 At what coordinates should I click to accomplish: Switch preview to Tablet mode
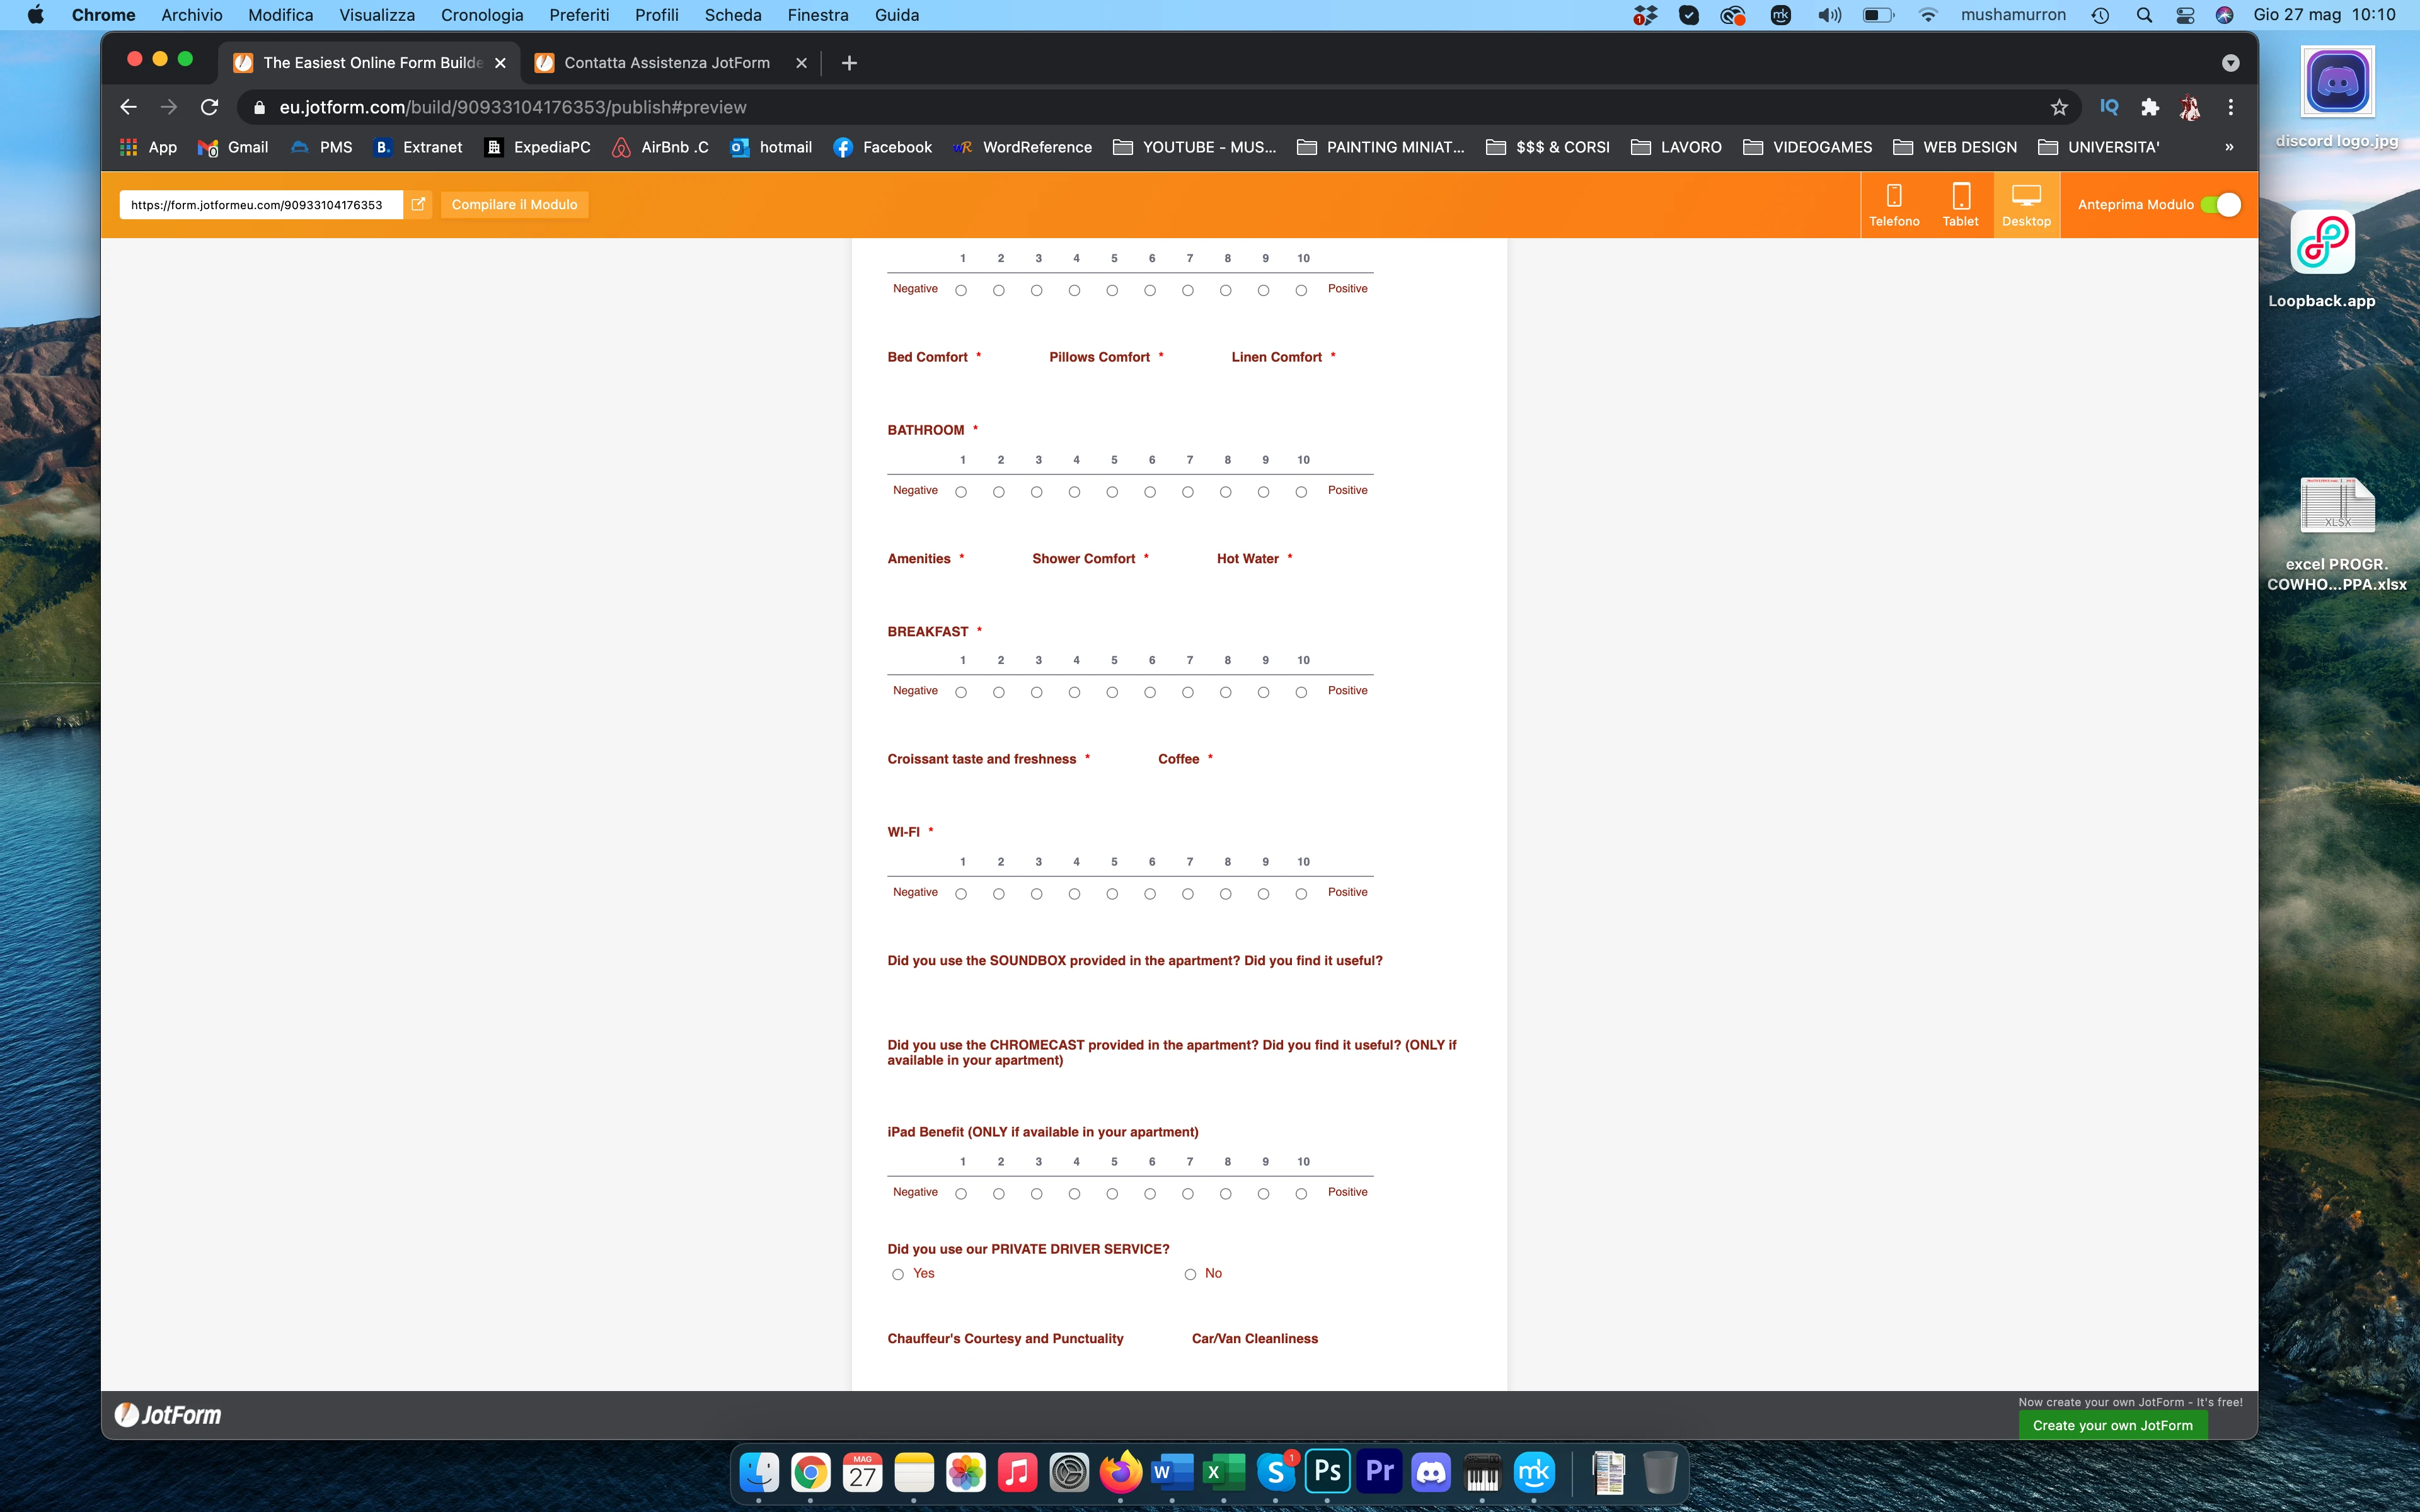tap(1960, 205)
